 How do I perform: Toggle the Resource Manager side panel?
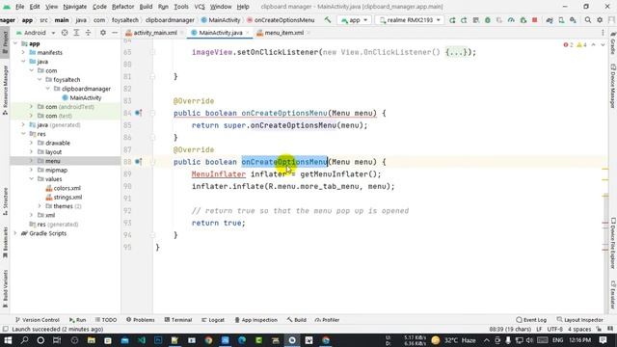(x=5, y=90)
